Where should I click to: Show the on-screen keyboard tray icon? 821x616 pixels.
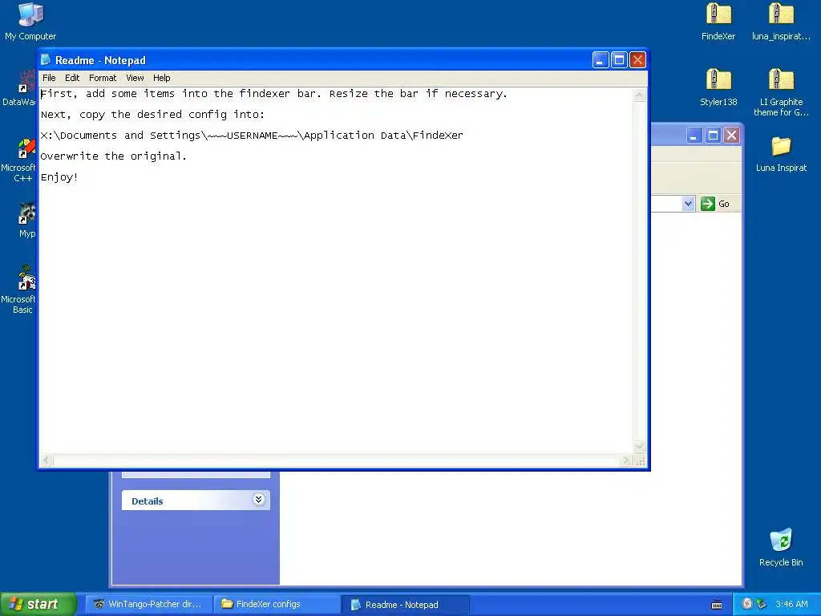[x=717, y=605]
